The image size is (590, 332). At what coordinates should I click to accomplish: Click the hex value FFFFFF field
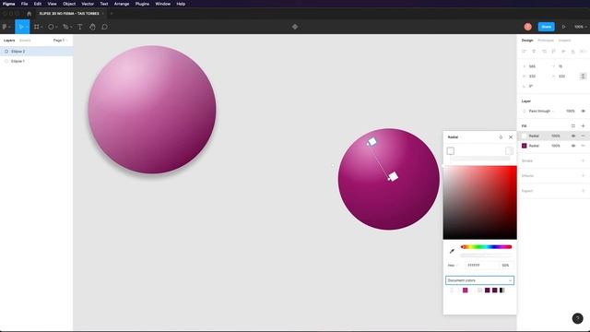(481, 266)
